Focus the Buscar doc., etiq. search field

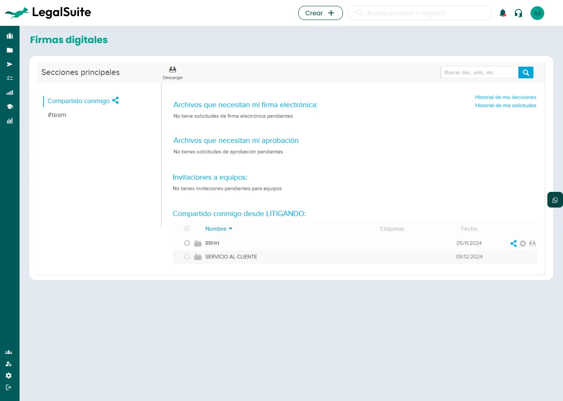pos(479,72)
